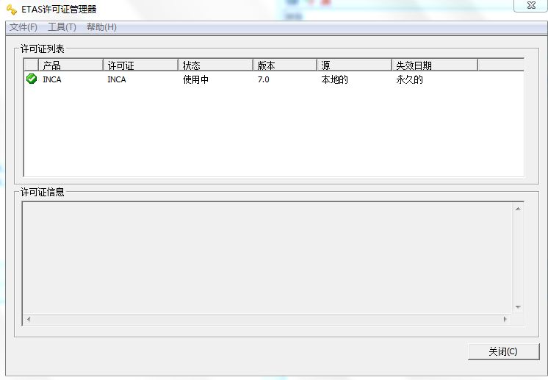Viewport: 548px width, 380px height.
Task: Click the left arrow of horizontal scrollbar
Action: (29, 319)
